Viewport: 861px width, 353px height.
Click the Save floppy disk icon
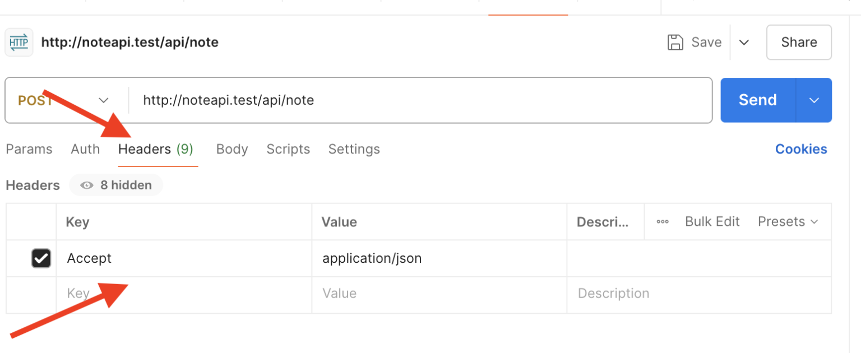pyautogui.click(x=675, y=43)
